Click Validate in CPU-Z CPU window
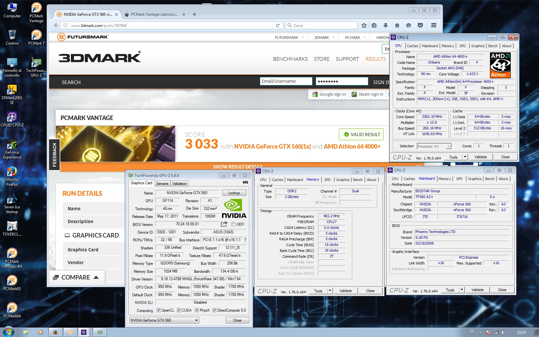This screenshot has width=539, height=337. pyautogui.click(x=481, y=157)
